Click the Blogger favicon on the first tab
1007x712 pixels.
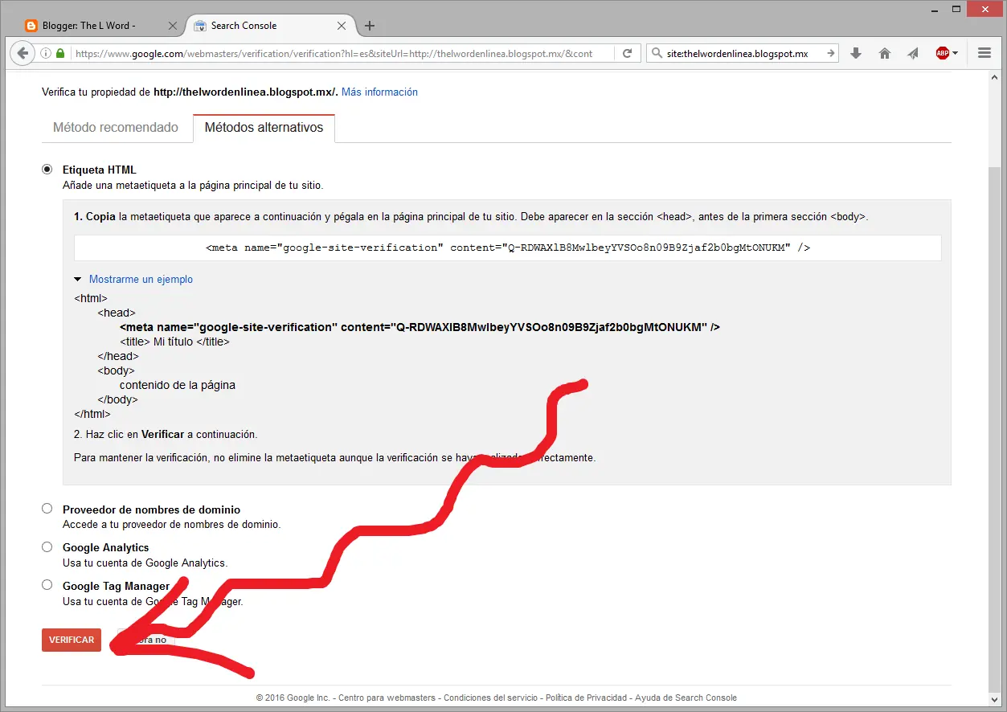(x=31, y=26)
